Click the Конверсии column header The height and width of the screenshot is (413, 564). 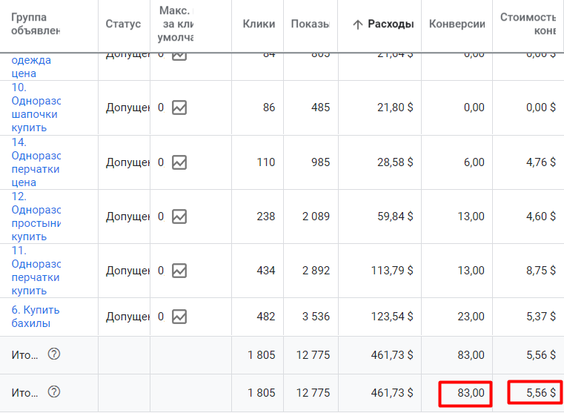point(457,24)
